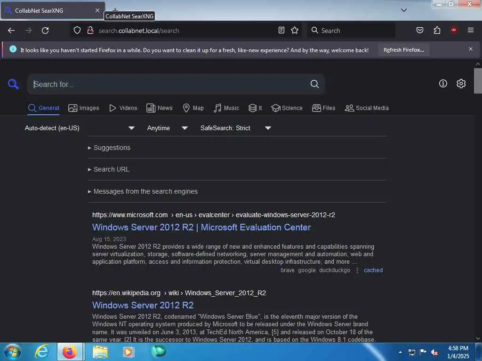Open the Firefox hamburger menu
This screenshot has height=361, width=482.
[471, 30]
